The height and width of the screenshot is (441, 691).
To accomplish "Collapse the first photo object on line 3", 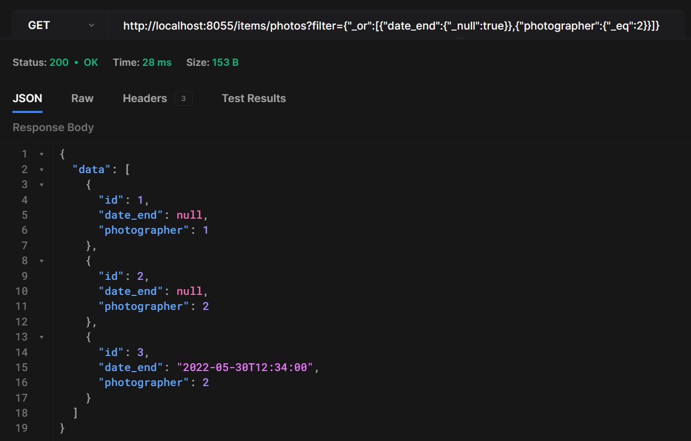I will click(x=41, y=184).
